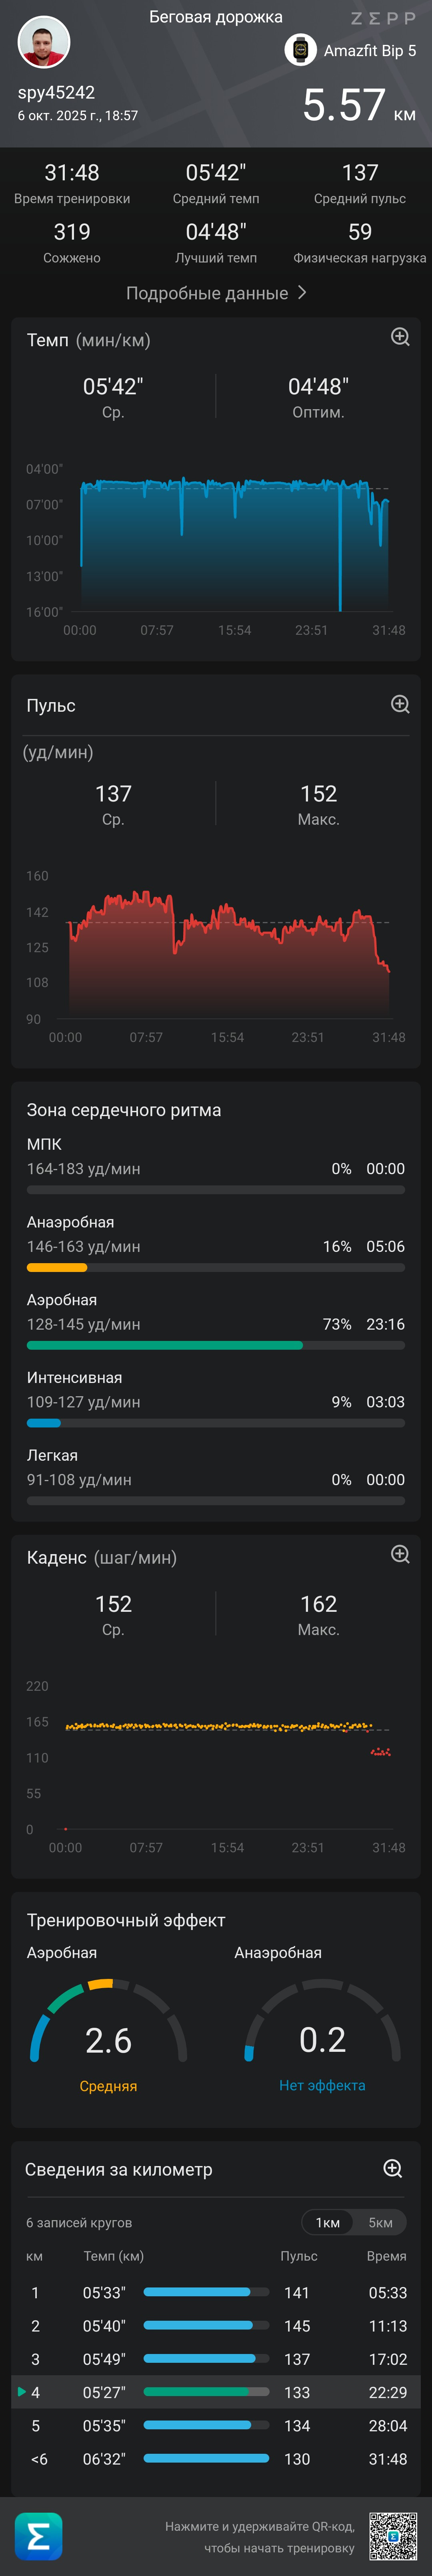Screen dimensions: 432x2576
Task: Click the Подробные данные link text
Action: point(206,293)
